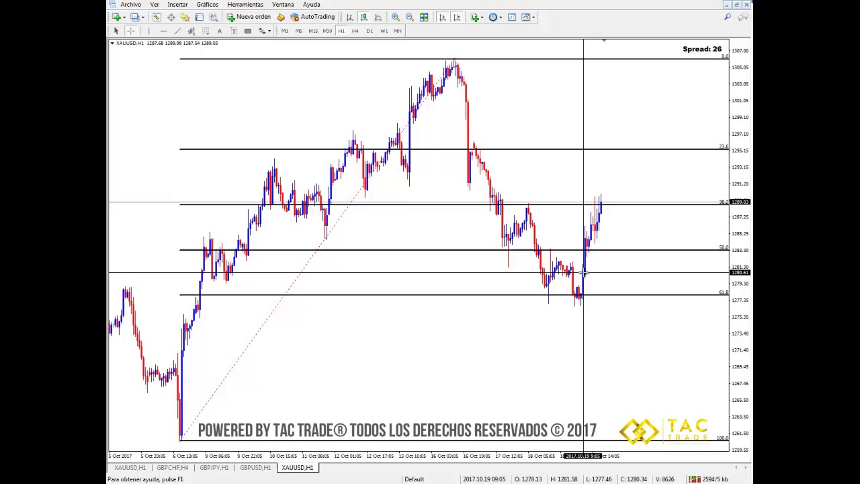Open the Strategy Tester icon
Image resolution: width=860 pixels, height=484 pixels.
pyautogui.click(x=214, y=17)
